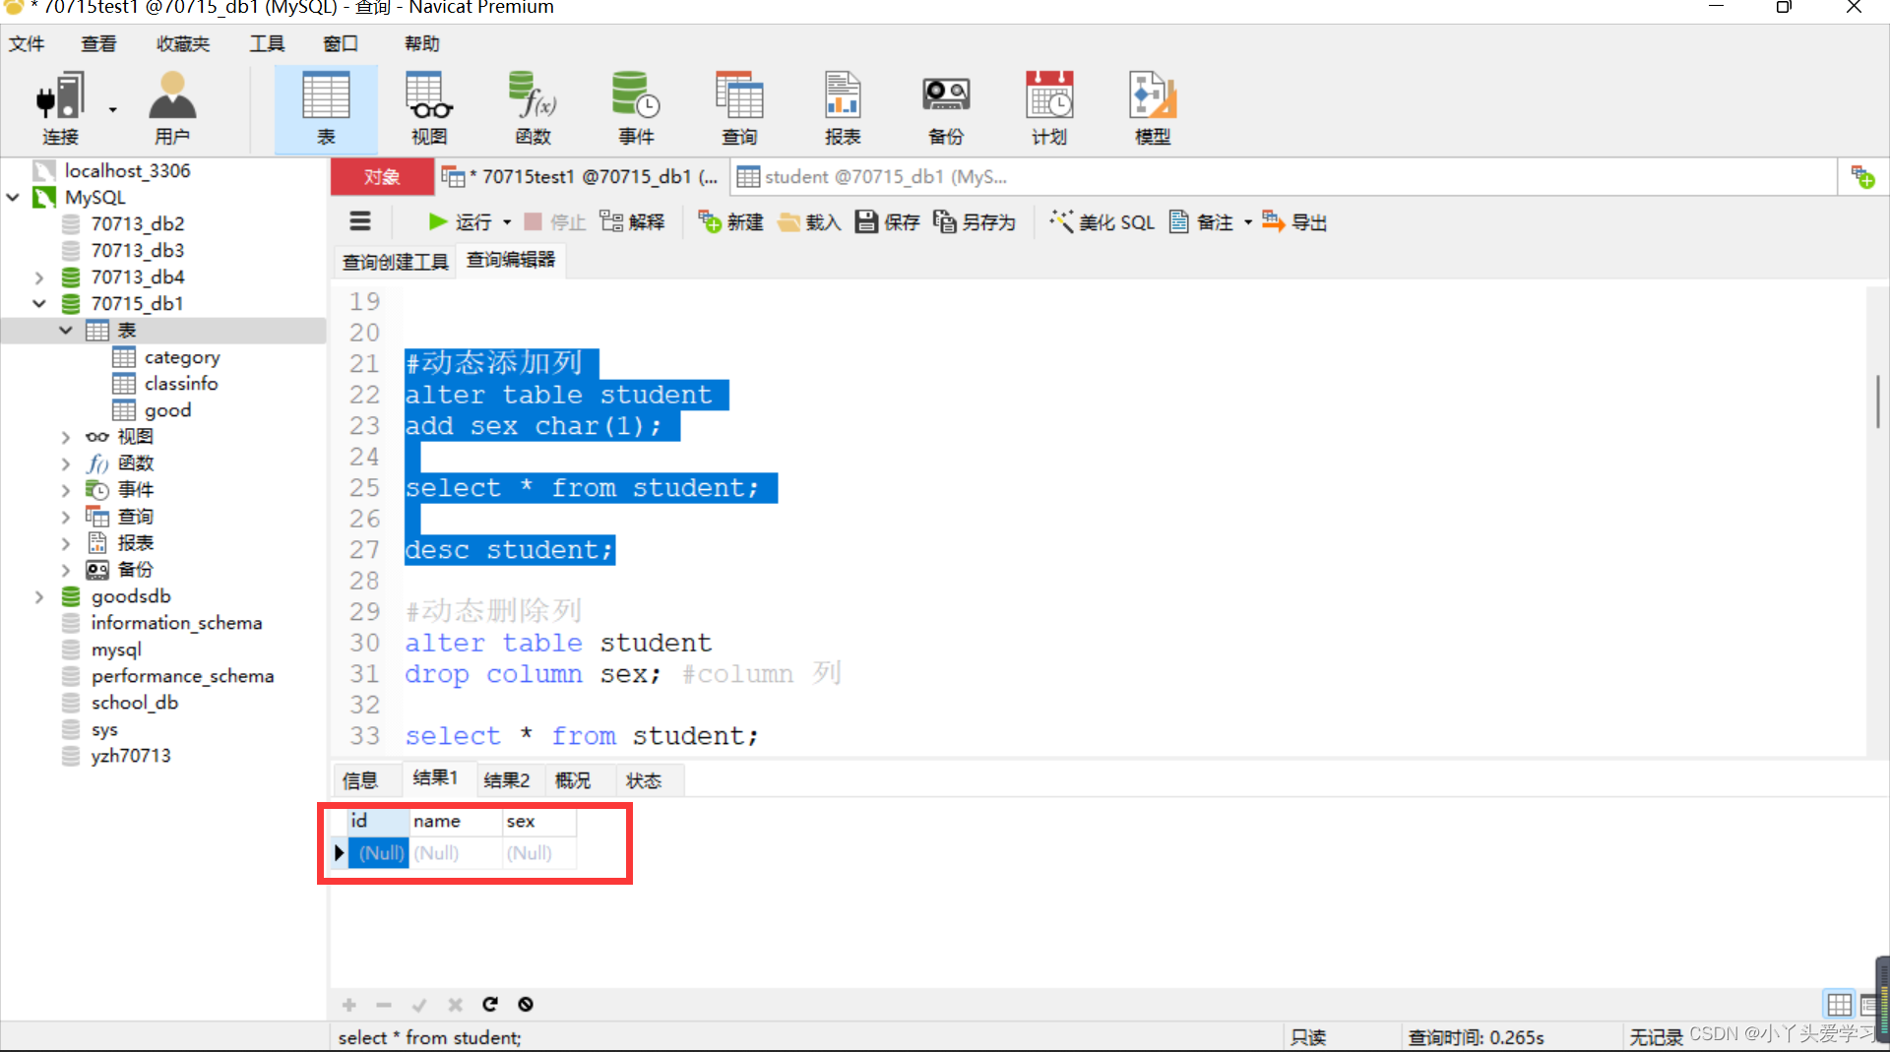The height and width of the screenshot is (1052, 1890).
Task: Click the new tab icon at top right
Action: (x=1862, y=177)
